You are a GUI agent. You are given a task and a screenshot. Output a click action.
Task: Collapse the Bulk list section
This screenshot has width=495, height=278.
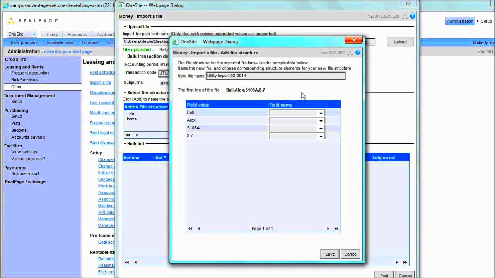(124, 144)
